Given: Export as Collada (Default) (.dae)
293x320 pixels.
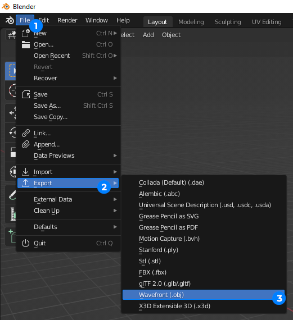Looking at the screenshot, I should (204, 182).
